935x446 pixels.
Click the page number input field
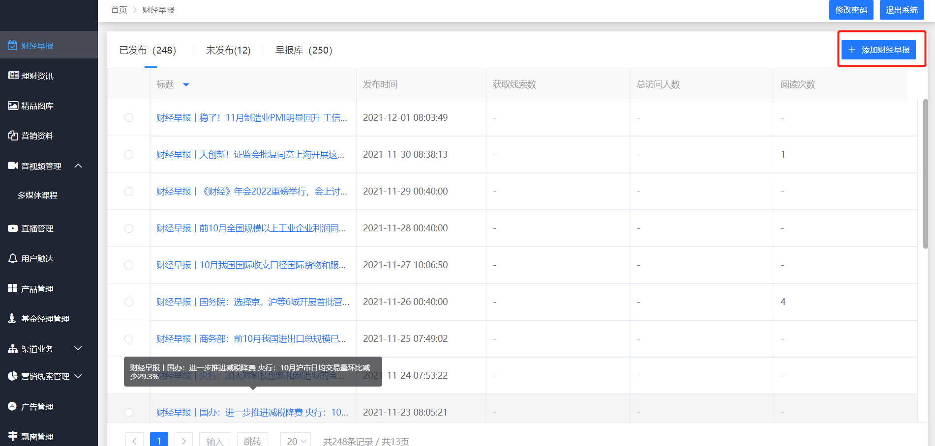tap(214, 440)
